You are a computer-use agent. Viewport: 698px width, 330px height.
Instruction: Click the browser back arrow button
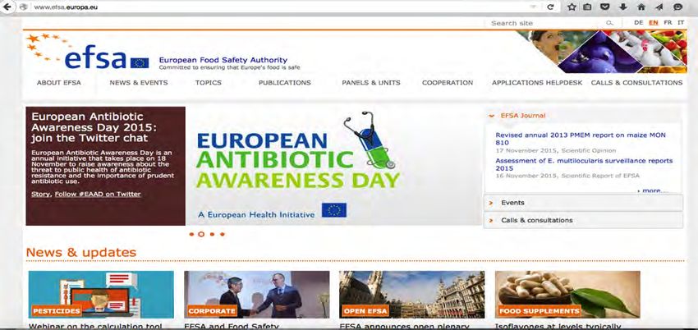[7, 7]
